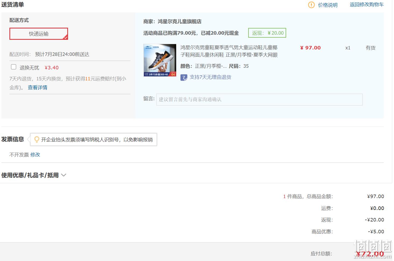Open 价格说明 price explanation link
The width and height of the screenshot is (394, 261).
coord(328,5)
